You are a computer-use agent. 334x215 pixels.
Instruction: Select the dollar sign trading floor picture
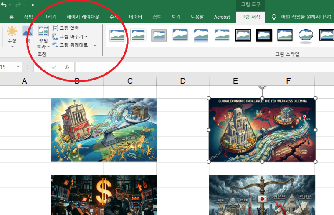tap(104, 195)
